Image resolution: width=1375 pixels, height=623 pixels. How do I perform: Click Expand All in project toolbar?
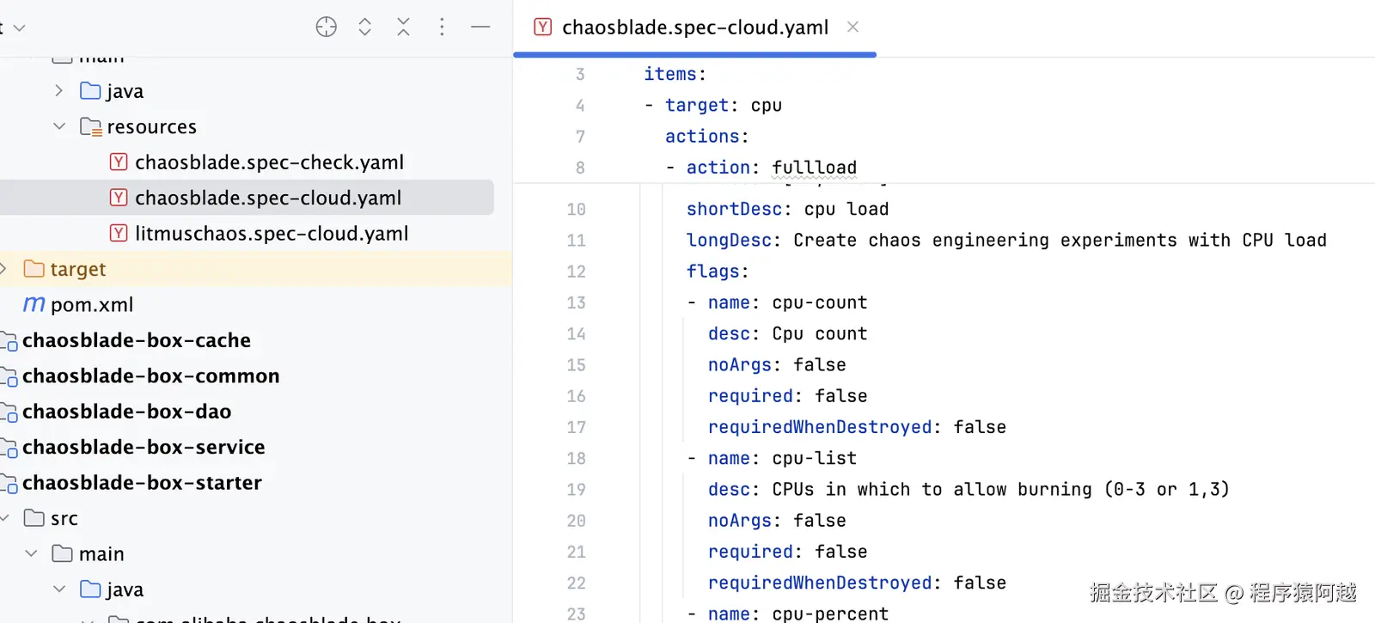364,27
